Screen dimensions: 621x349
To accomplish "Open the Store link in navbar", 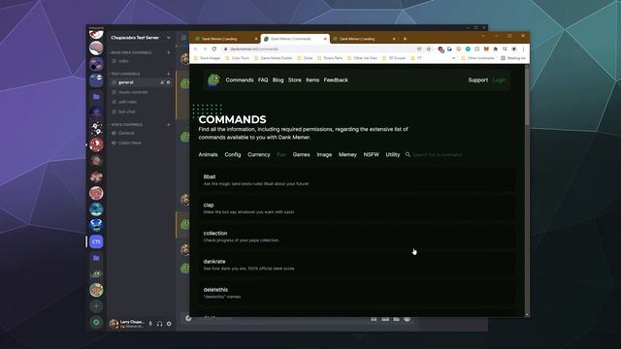I will [x=295, y=79].
